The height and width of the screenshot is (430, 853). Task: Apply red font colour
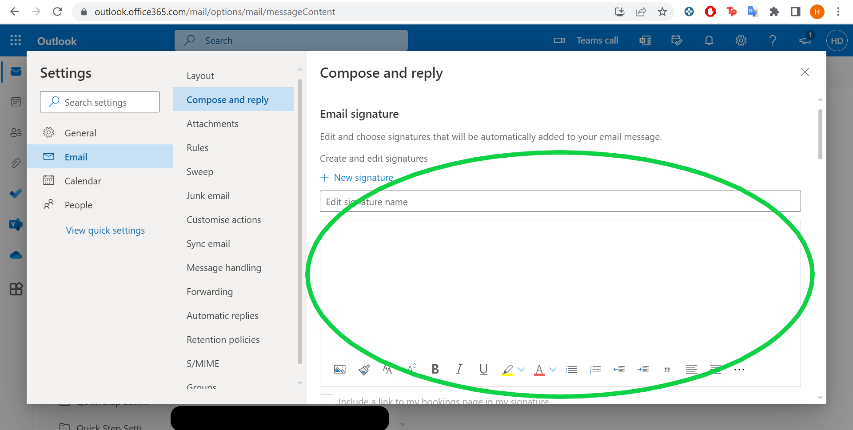tap(539, 370)
